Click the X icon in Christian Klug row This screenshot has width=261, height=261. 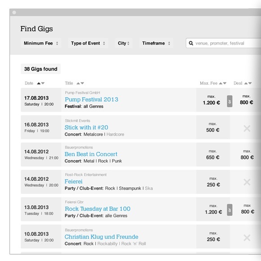click(247, 238)
